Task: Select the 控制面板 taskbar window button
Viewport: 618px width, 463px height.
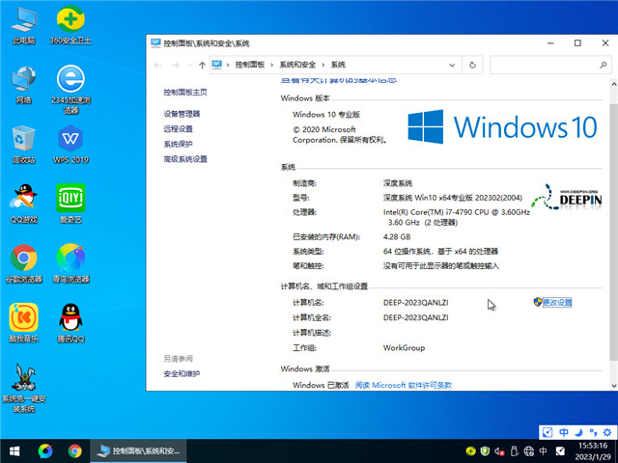Action: click(138, 450)
